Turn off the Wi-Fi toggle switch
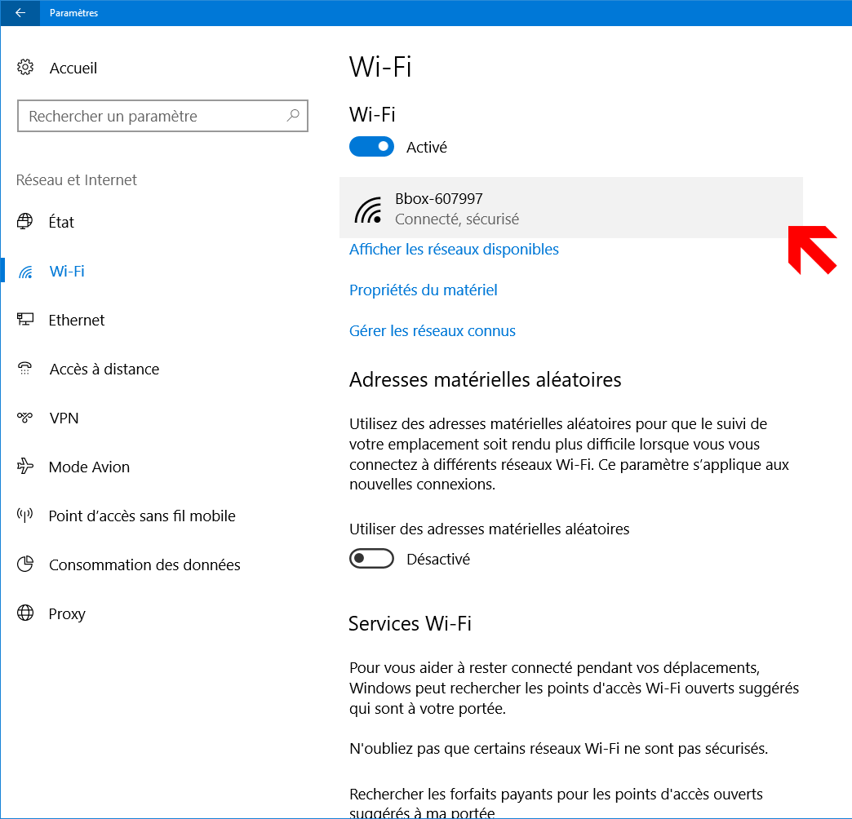The image size is (852, 819). [x=371, y=147]
